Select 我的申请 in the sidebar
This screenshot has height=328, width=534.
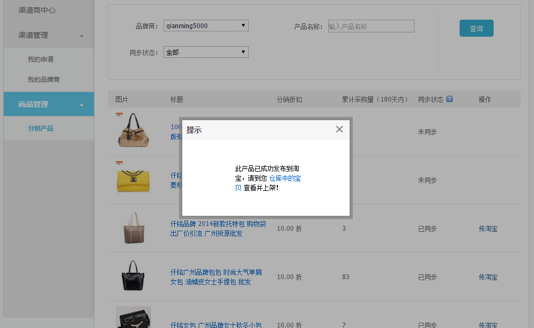tap(40, 59)
